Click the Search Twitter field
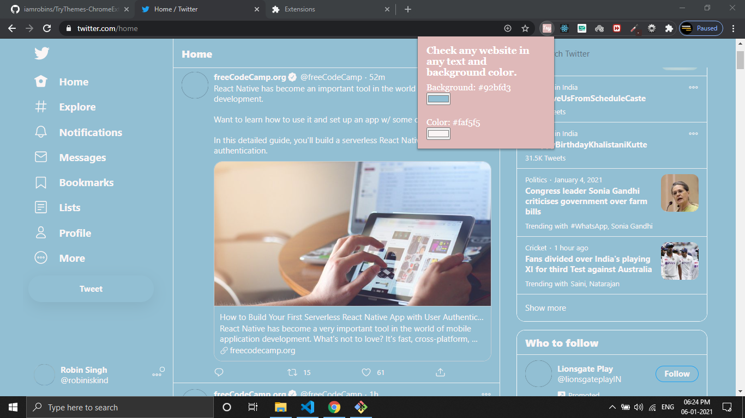 pos(612,53)
